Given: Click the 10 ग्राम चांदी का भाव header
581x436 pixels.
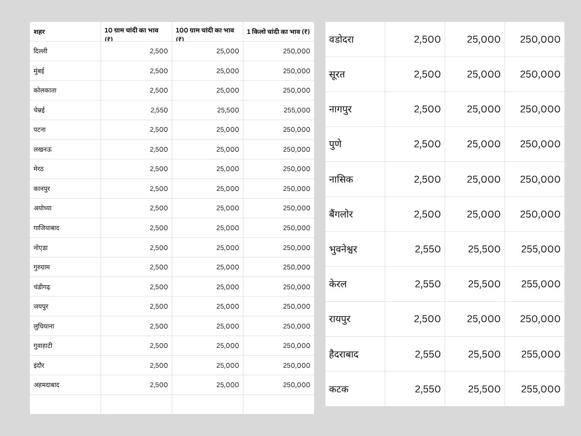Looking at the screenshot, I should click(x=132, y=32).
